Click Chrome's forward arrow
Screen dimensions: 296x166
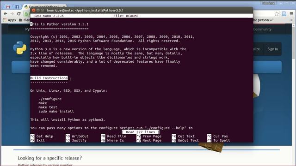[x=12, y=14]
